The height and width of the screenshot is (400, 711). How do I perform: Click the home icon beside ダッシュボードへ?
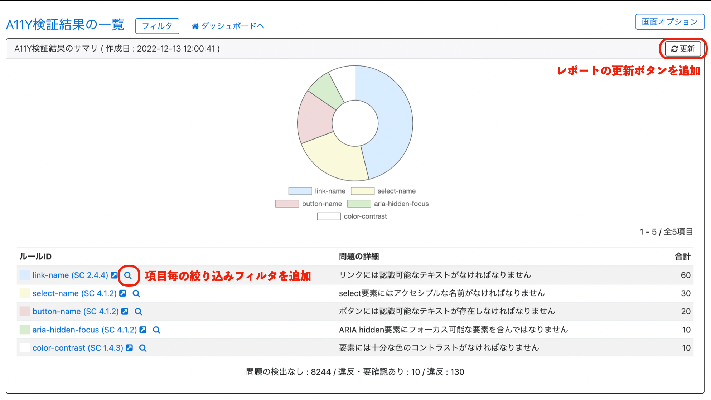195,25
